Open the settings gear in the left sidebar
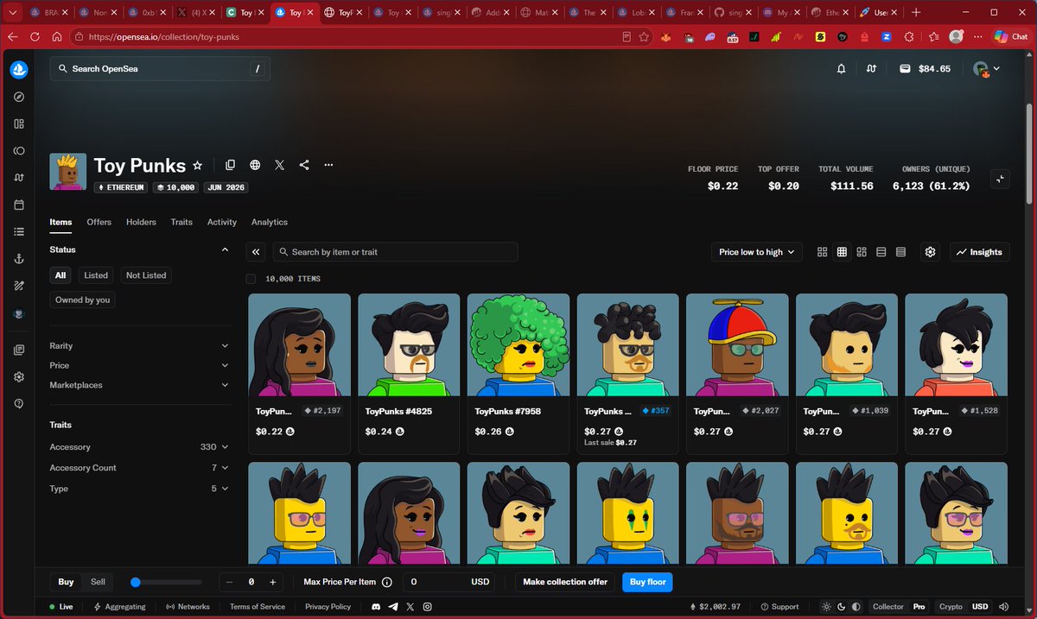Screen dimensions: 1037x619 coord(19,377)
